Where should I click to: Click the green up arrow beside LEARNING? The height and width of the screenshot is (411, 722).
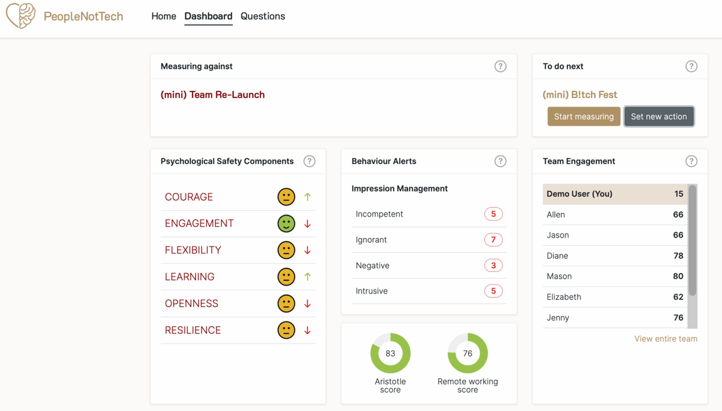click(x=307, y=277)
